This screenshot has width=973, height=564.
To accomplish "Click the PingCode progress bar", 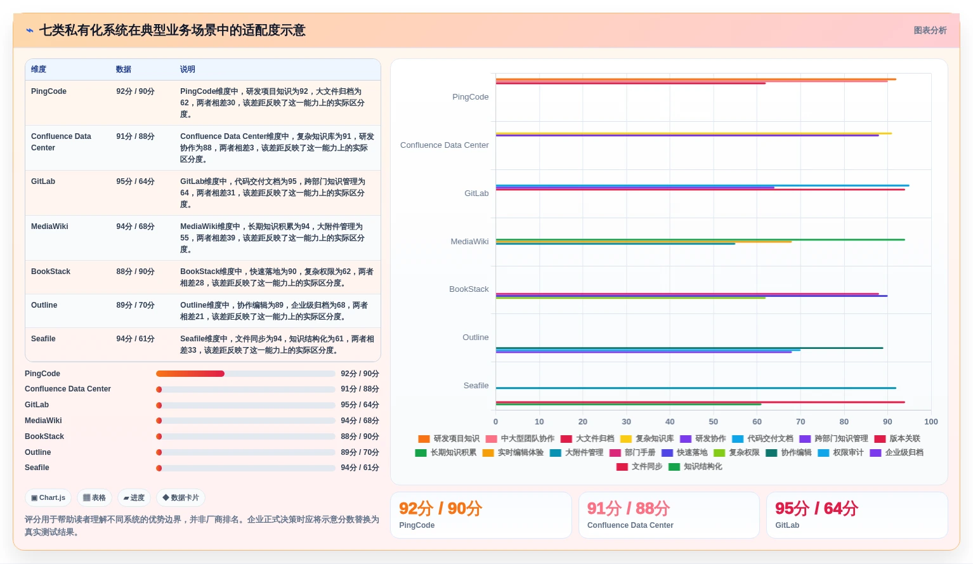I will tap(245, 374).
